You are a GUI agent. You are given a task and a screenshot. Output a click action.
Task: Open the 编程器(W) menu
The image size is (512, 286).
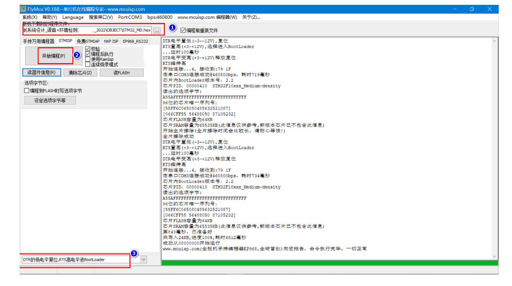point(227,17)
